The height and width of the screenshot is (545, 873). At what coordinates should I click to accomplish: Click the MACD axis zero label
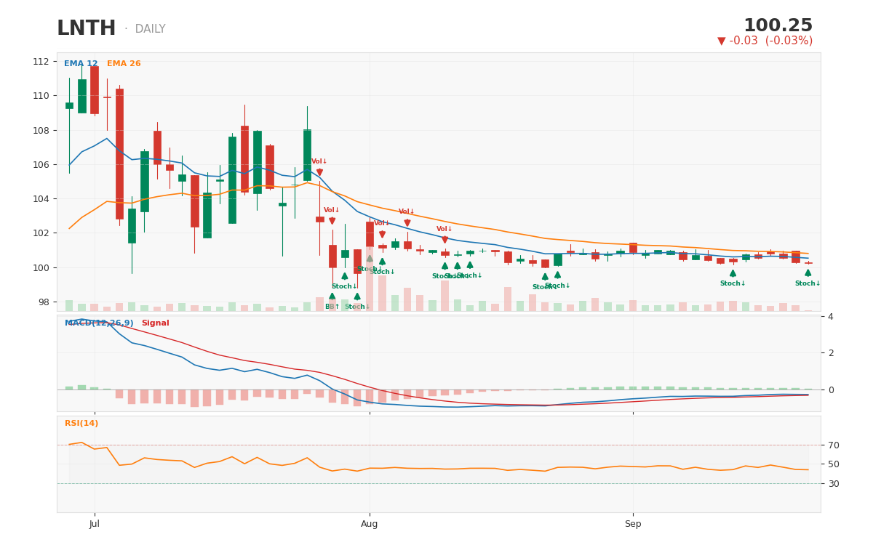831,390
